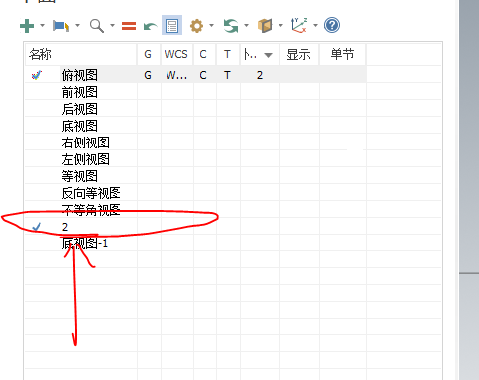Click the blue checkmark beside plane 2

[x=37, y=227]
